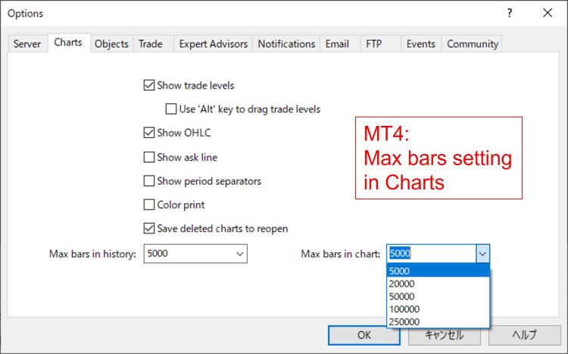Close the Options dialog with the X
568x354 pixels.
[548, 13]
